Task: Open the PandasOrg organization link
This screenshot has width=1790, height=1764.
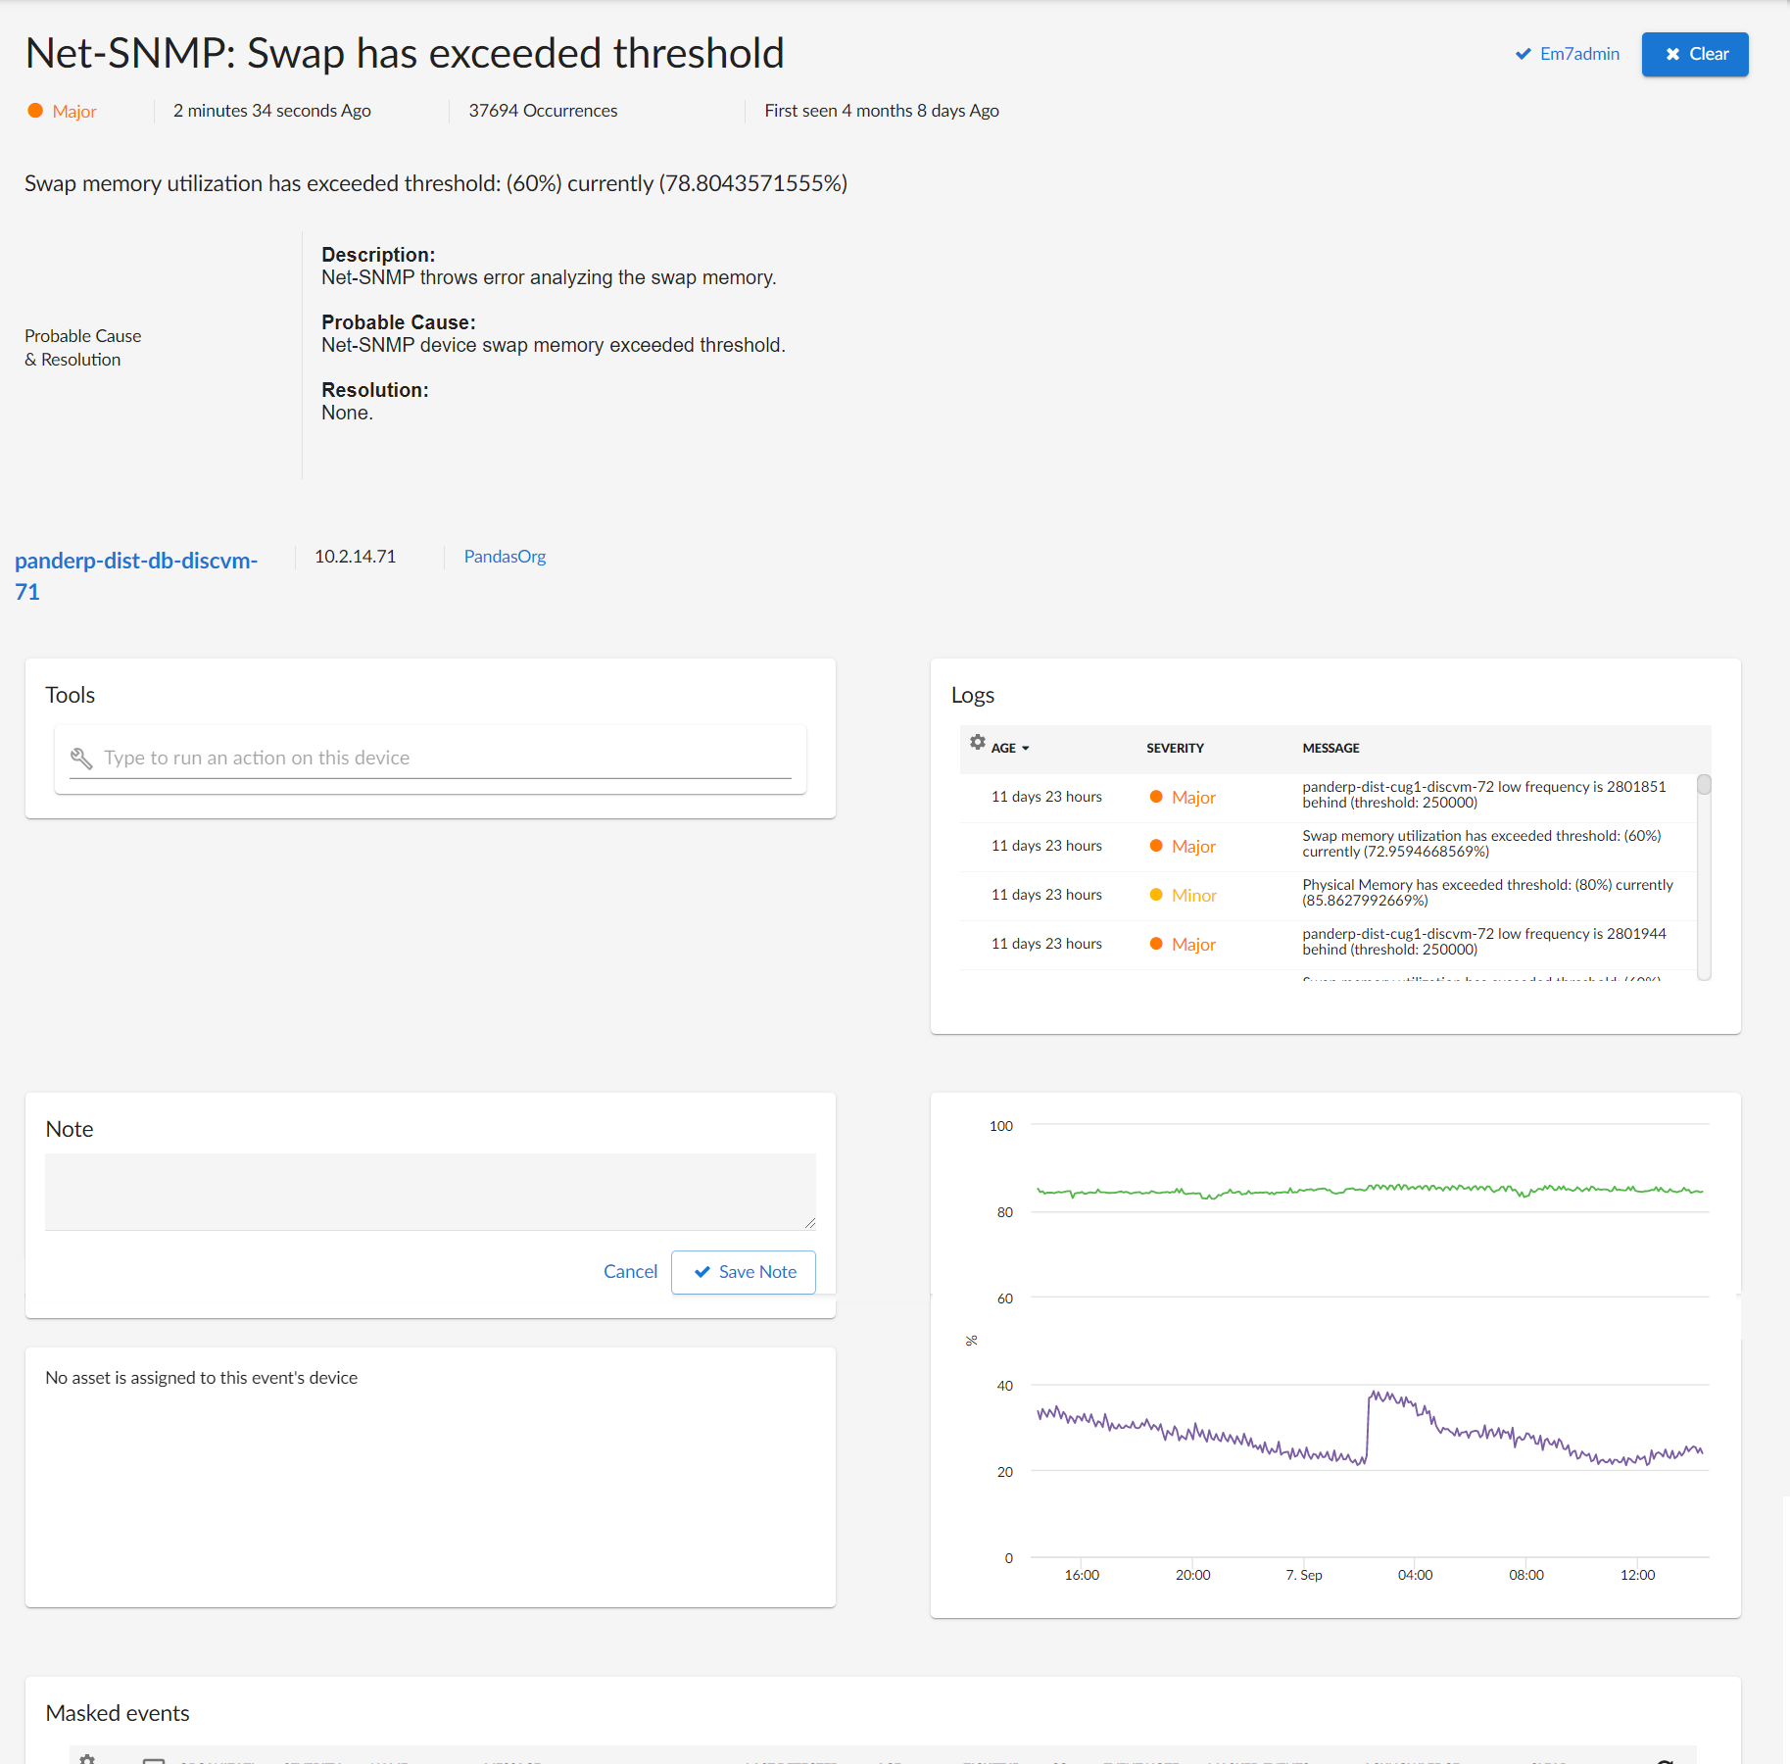Action: pyautogui.click(x=505, y=557)
